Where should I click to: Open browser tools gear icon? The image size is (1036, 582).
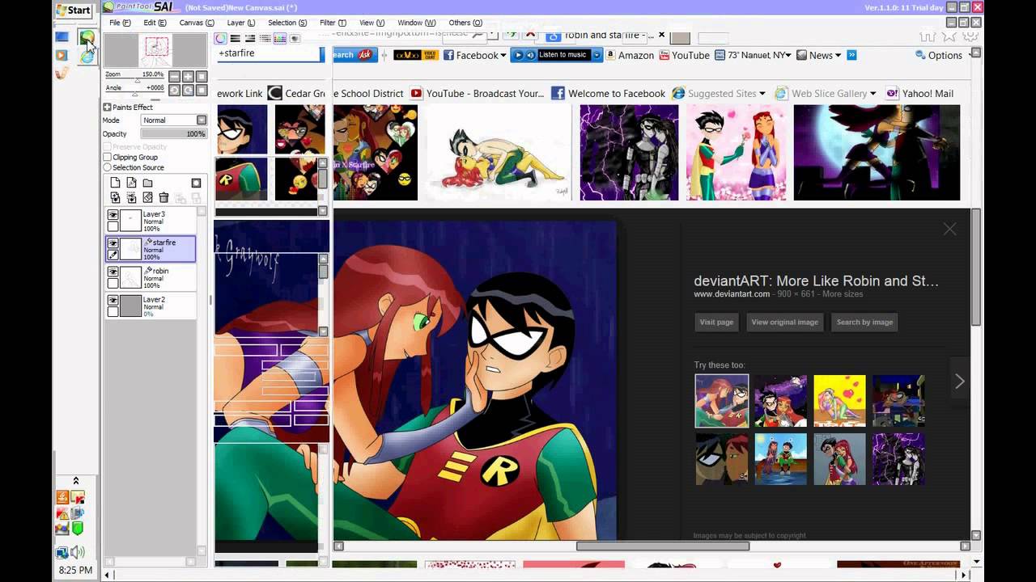970,36
